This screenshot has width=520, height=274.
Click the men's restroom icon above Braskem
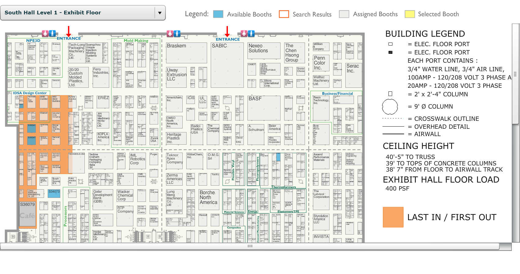pyautogui.click(x=177, y=34)
